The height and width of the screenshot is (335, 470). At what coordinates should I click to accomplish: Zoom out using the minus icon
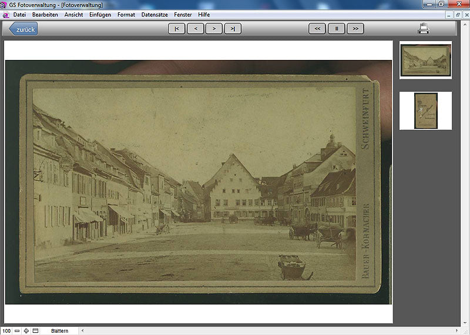pos(17,331)
